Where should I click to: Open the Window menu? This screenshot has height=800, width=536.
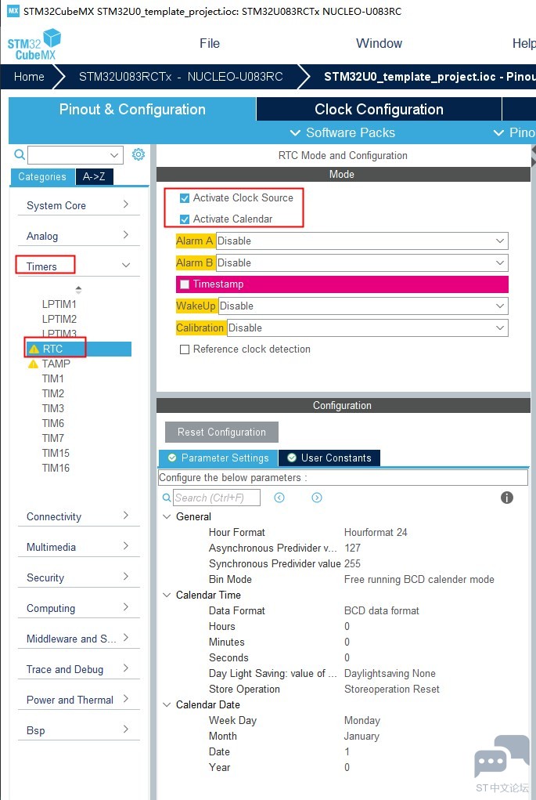point(379,43)
